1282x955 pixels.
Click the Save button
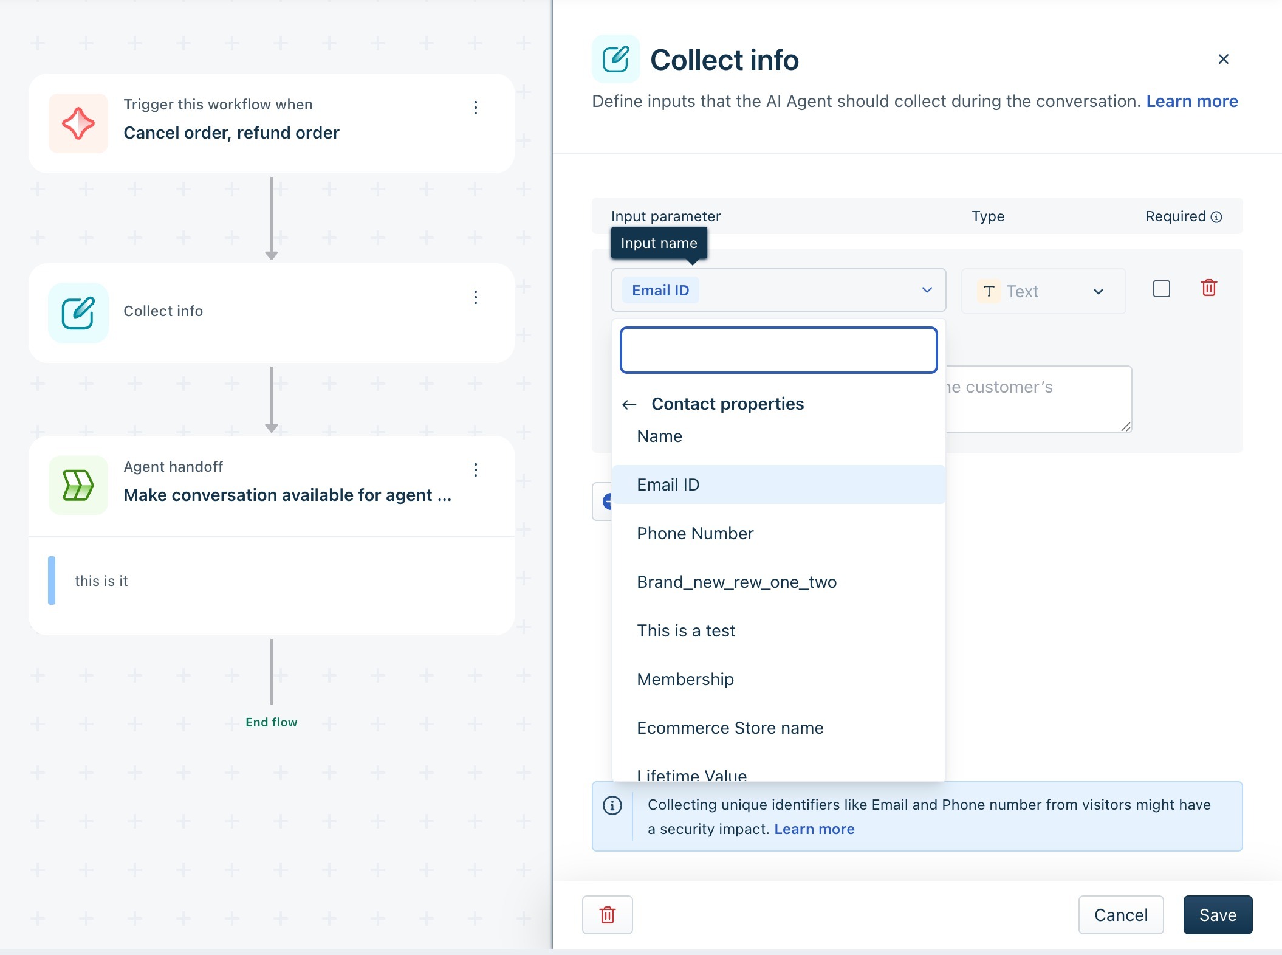(1217, 914)
